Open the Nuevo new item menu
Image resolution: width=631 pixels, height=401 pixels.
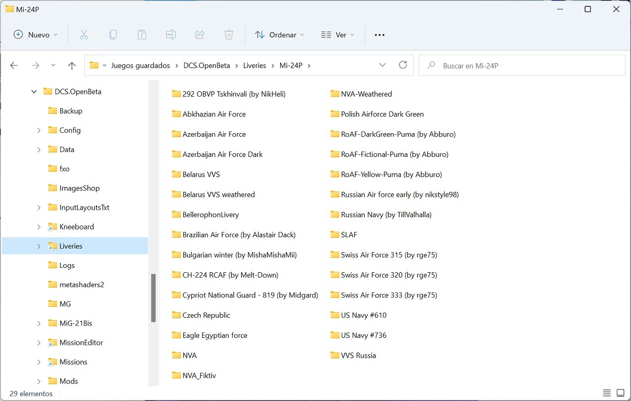pyautogui.click(x=35, y=35)
